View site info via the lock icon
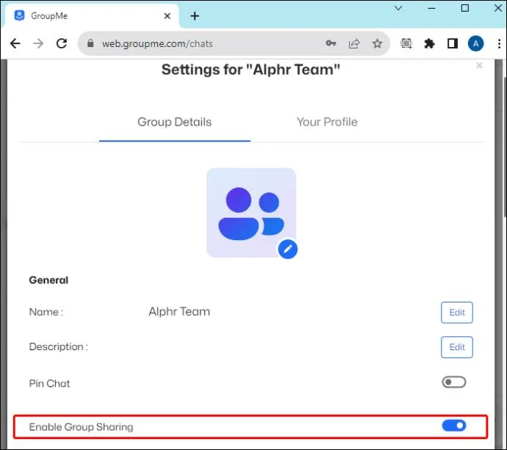This screenshot has width=507, height=450. pos(90,43)
